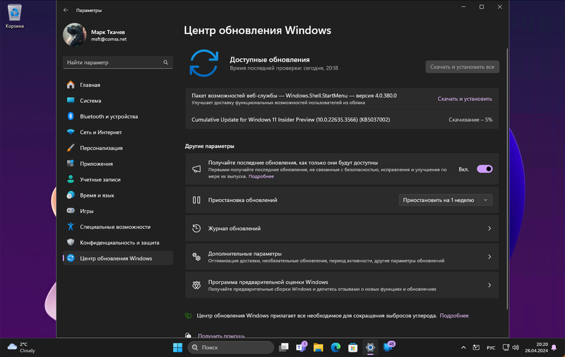Open the Windows Start button on taskbar
The height and width of the screenshot is (357, 565).
(x=177, y=347)
